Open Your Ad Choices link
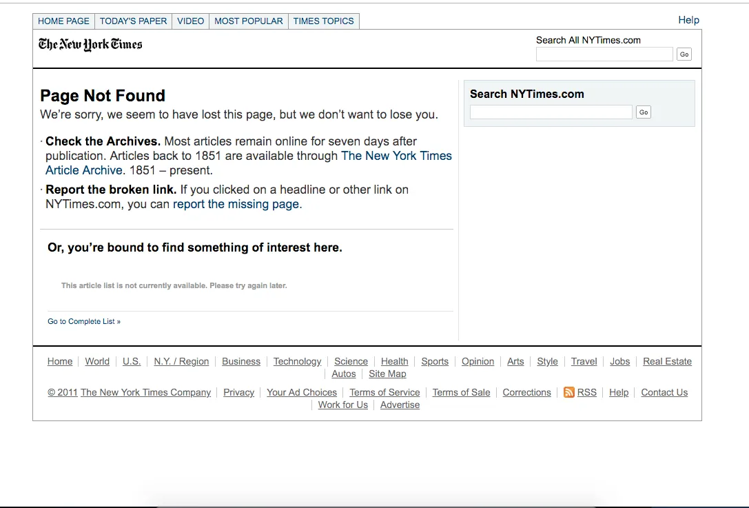This screenshot has width=749, height=508. (x=302, y=392)
